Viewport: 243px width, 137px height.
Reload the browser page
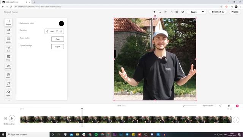pos(11,6)
